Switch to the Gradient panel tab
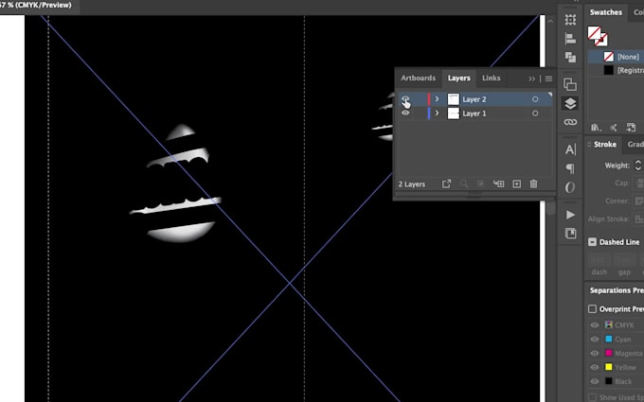 [x=635, y=145]
